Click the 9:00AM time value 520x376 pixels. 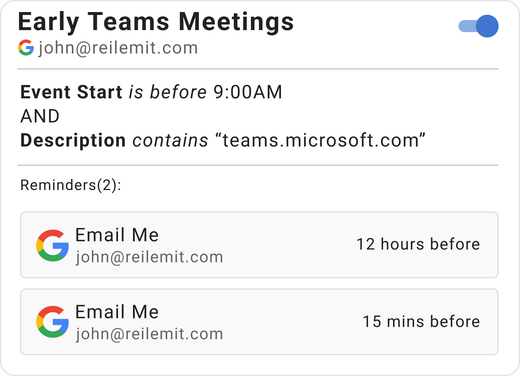pyautogui.click(x=248, y=92)
